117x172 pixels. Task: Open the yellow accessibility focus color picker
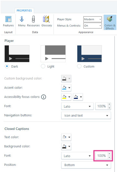pos(66,97)
